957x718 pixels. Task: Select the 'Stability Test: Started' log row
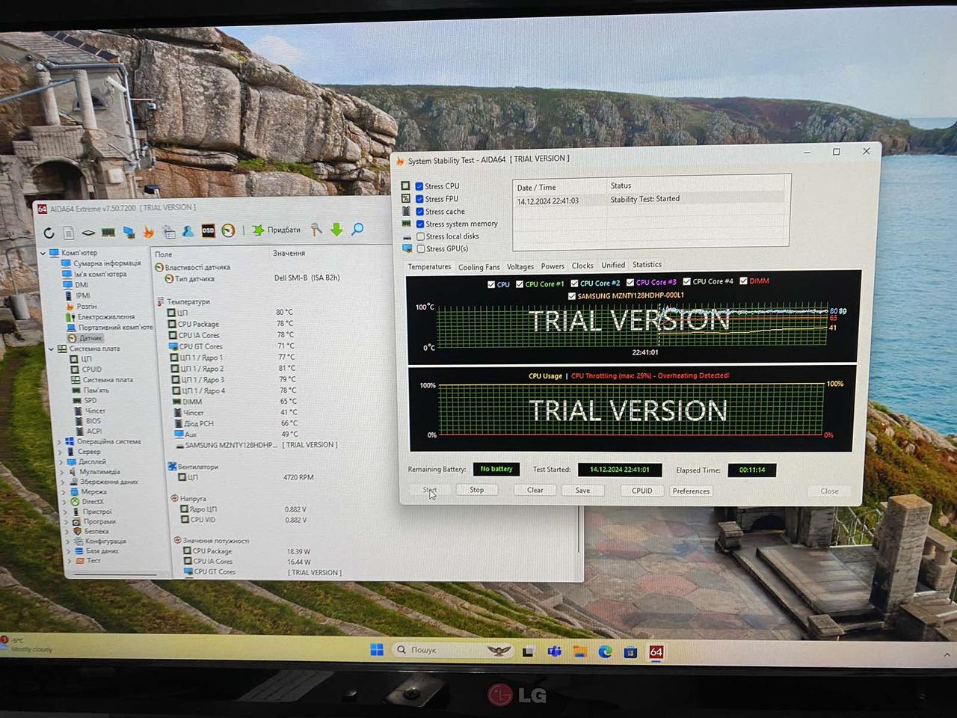pyautogui.click(x=649, y=200)
